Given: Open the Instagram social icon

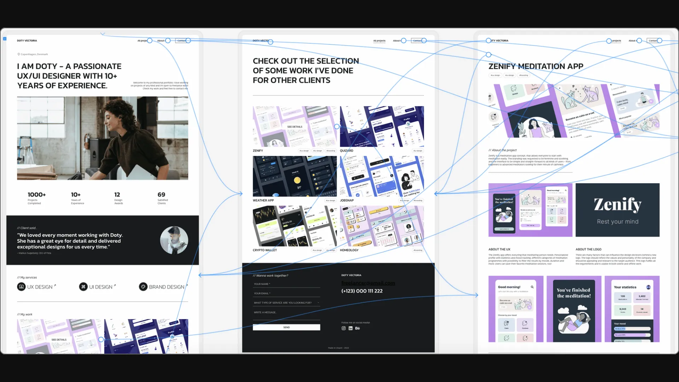Looking at the screenshot, I should tap(343, 328).
